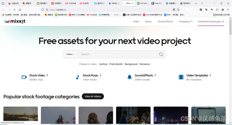The height and width of the screenshot is (125, 232).
Task: Open Unlimited Downloads link
Action: click(x=211, y=21)
